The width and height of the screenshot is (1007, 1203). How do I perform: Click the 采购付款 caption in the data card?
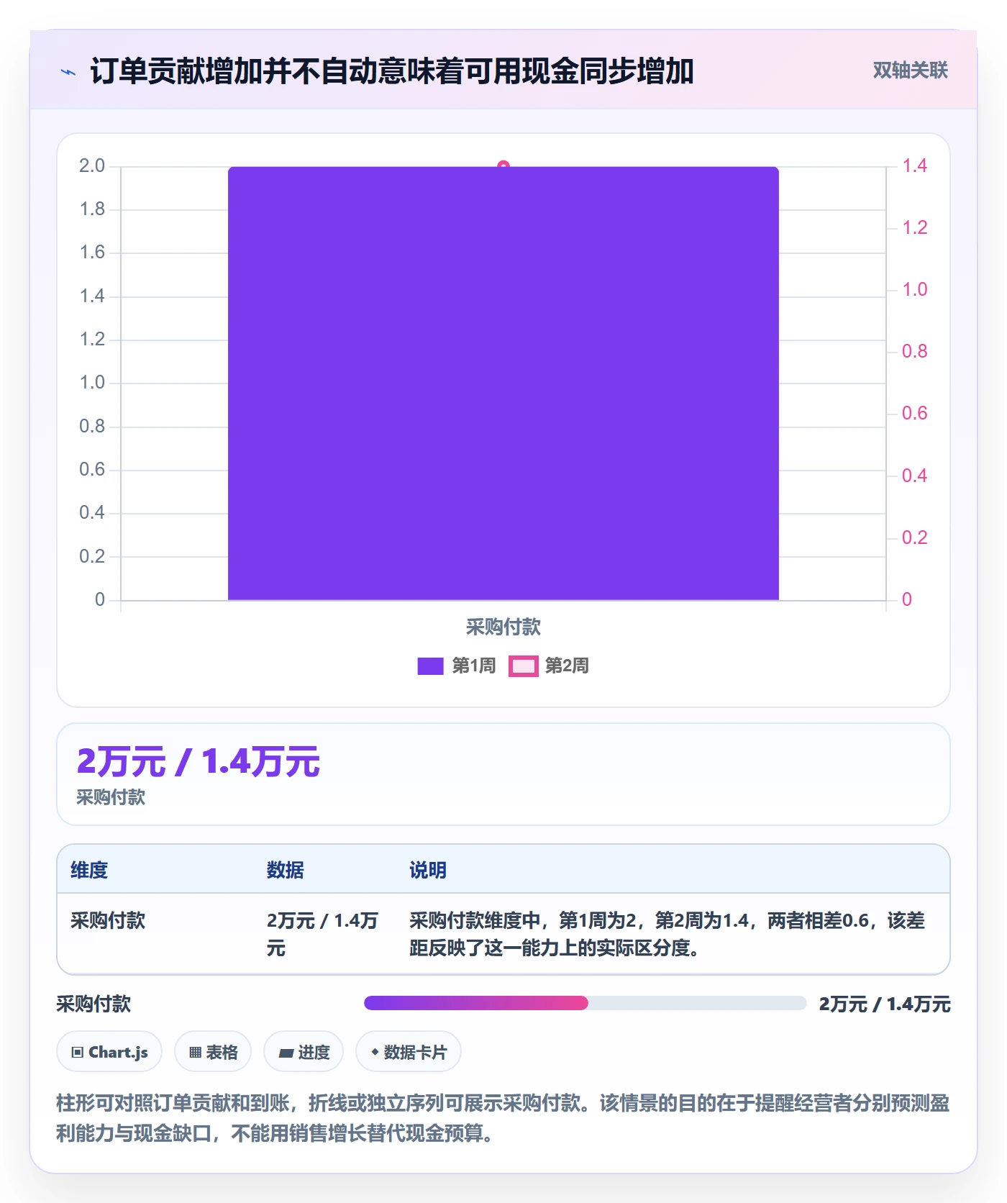[111, 797]
